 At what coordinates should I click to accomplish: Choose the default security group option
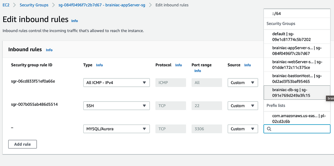297,37
